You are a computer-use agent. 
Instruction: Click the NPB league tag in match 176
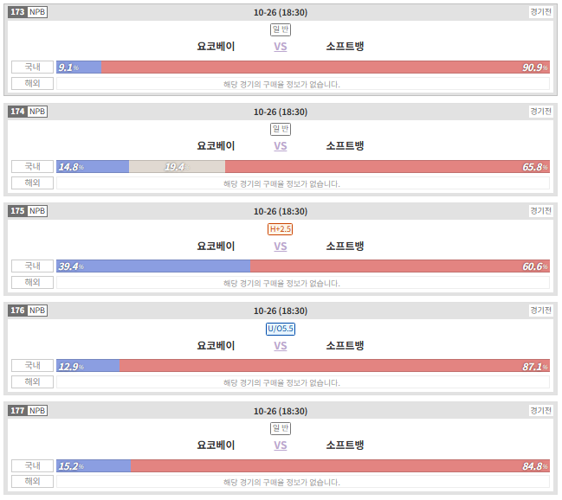[x=37, y=311]
